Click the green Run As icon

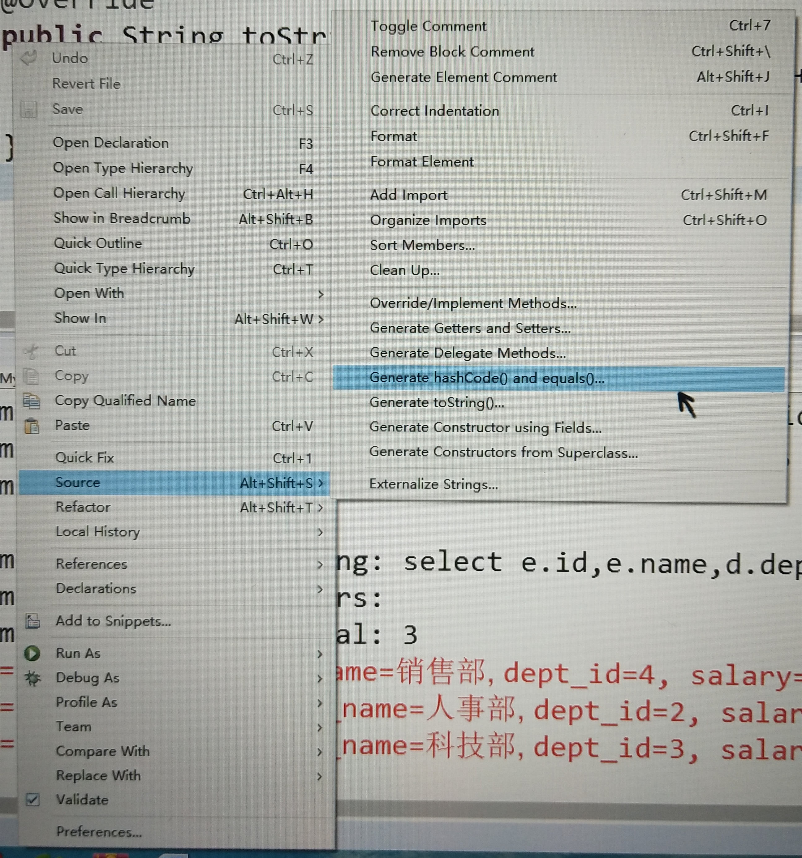(32, 654)
